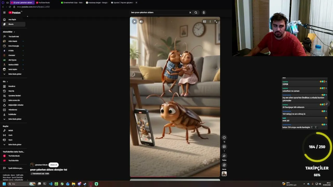Open Oynatma listeleri playlists
Viewport: 333px width, 187px height.
pos(13,96)
